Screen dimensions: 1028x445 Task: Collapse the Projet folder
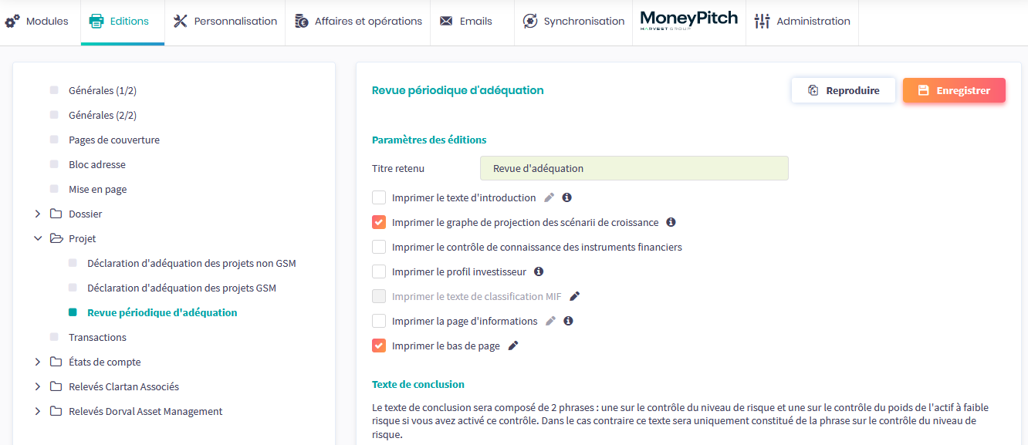pos(38,238)
